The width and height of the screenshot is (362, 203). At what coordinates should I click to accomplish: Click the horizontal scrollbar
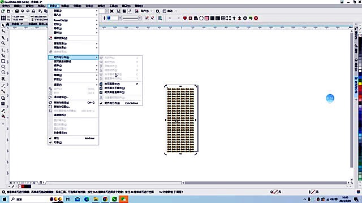265,183
